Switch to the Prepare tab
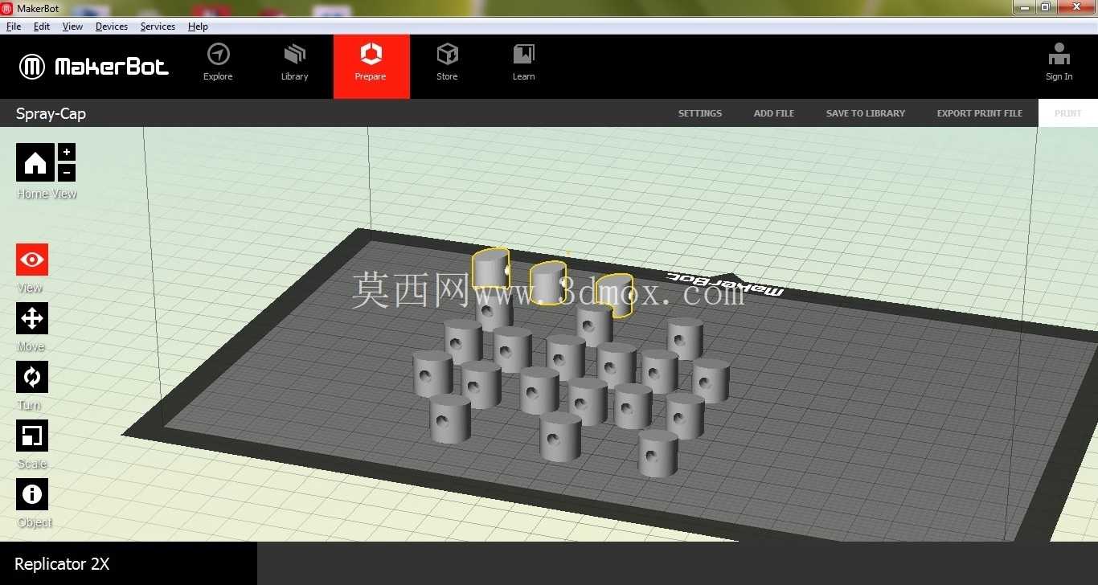This screenshot has height=585, width=1098. pos(371,66)
